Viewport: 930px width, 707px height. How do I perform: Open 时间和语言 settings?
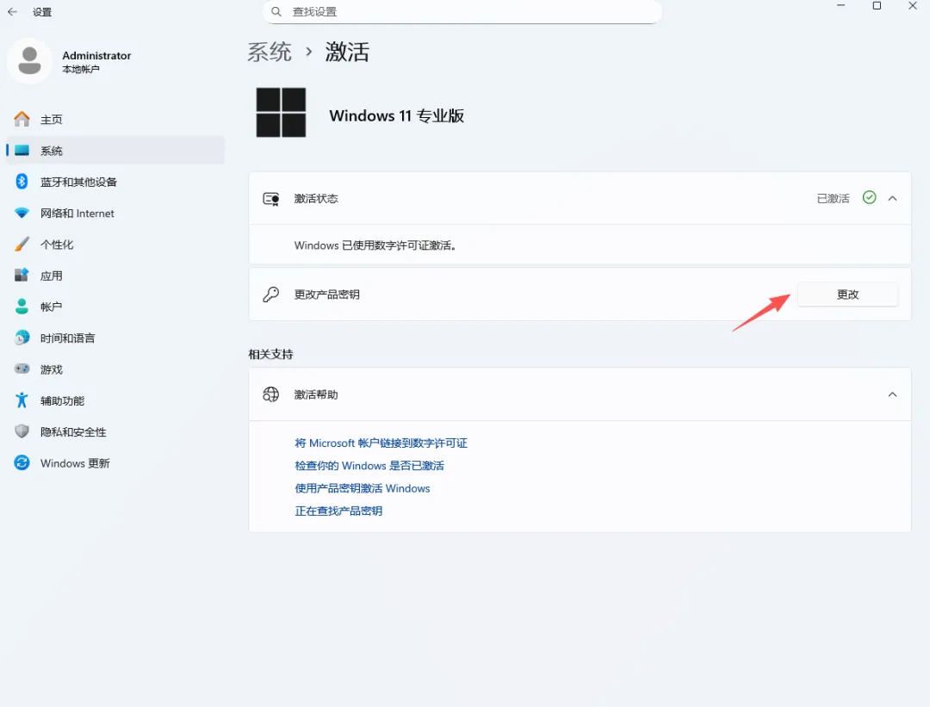pos(115,338)
